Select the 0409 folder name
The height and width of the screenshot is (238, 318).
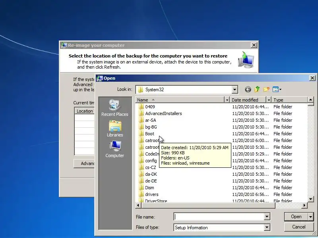coord(150,107)
